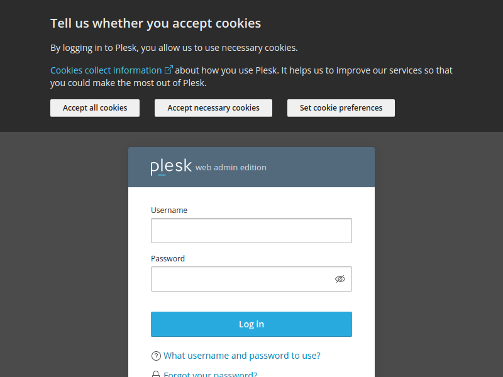This screenshot has width=503, height=377.
Task: Click the external link icon beside Cookies link
Action: pyautogui.click(x=169, y=70)
